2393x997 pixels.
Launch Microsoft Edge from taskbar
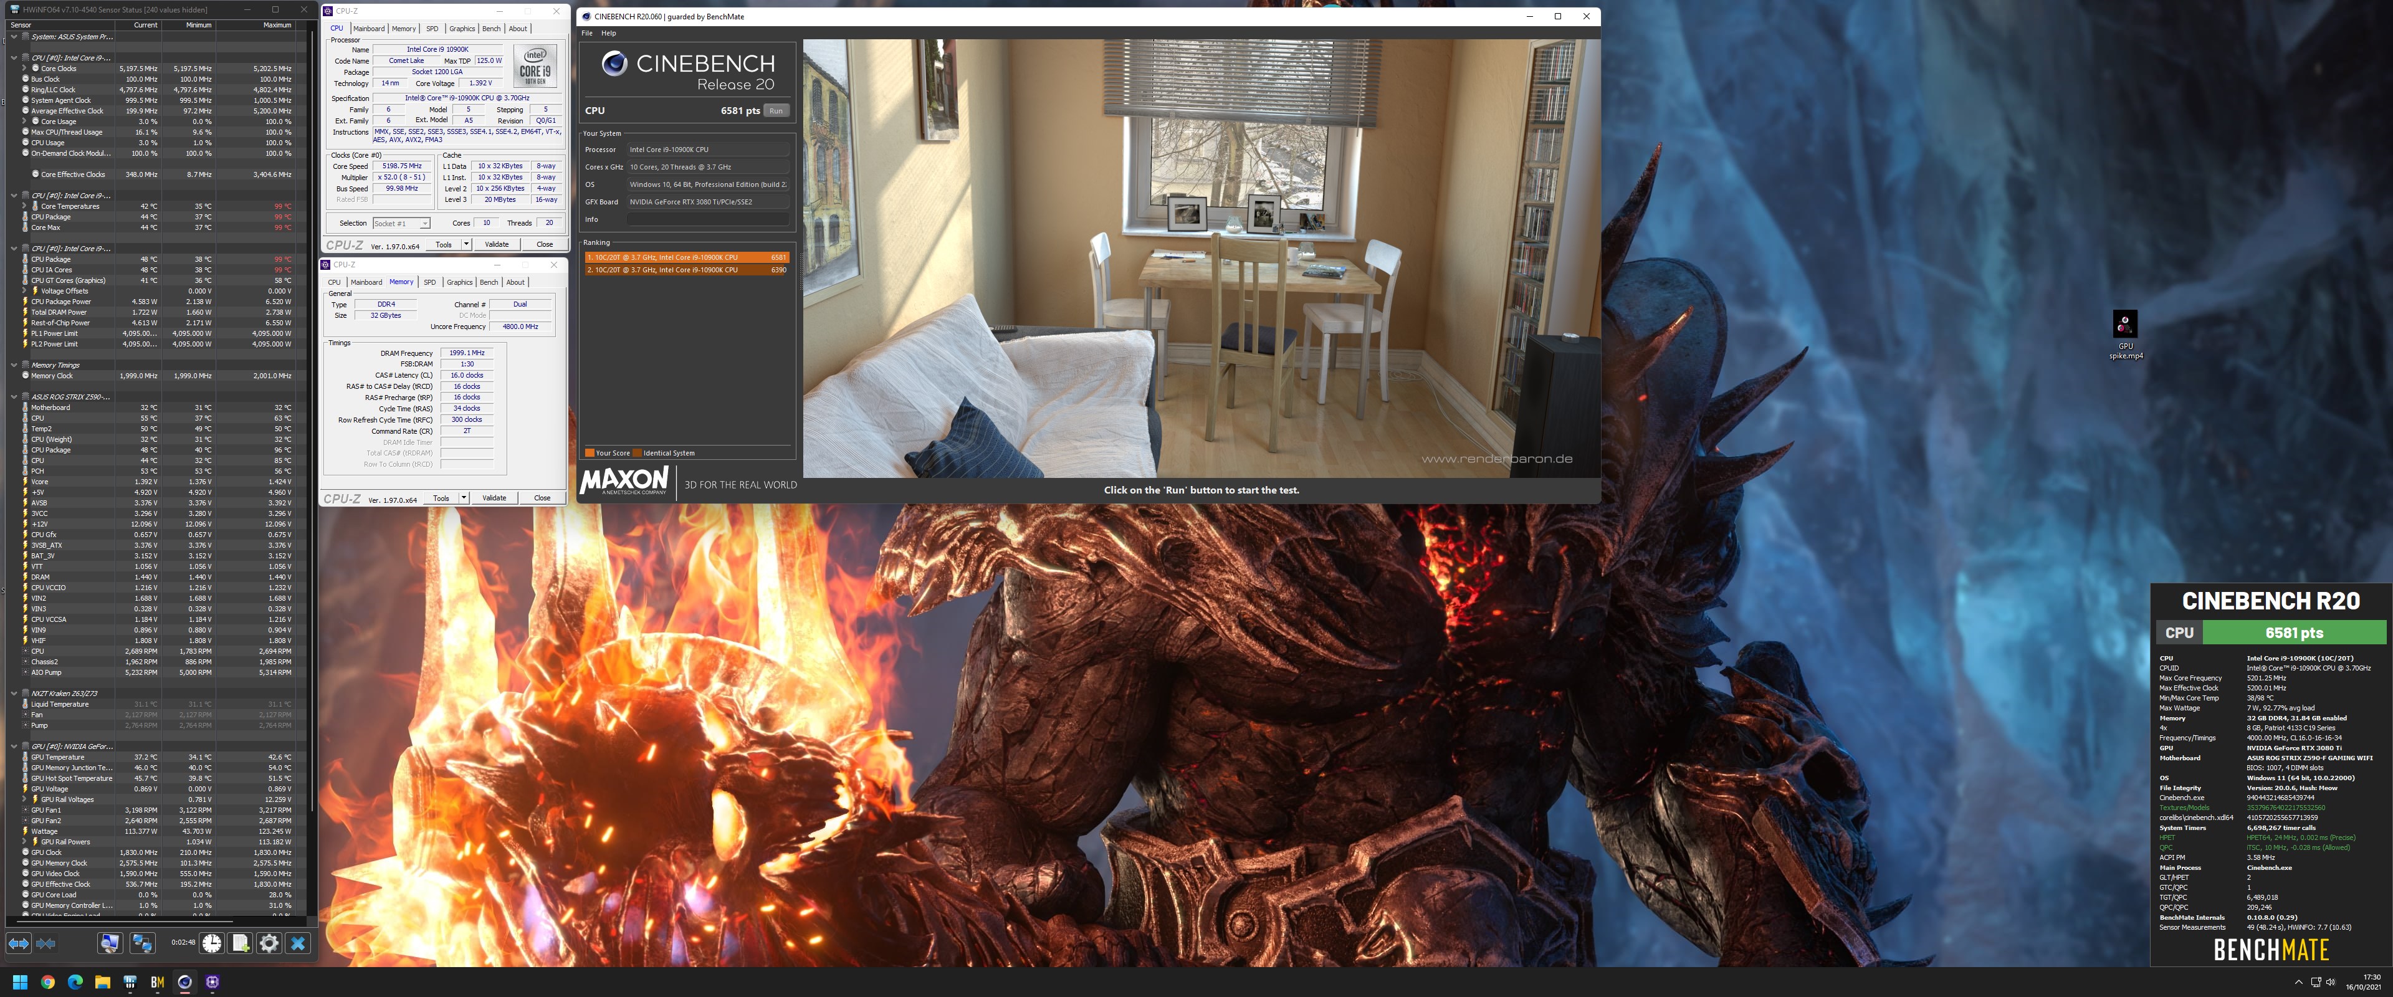[x=75, y=981]
